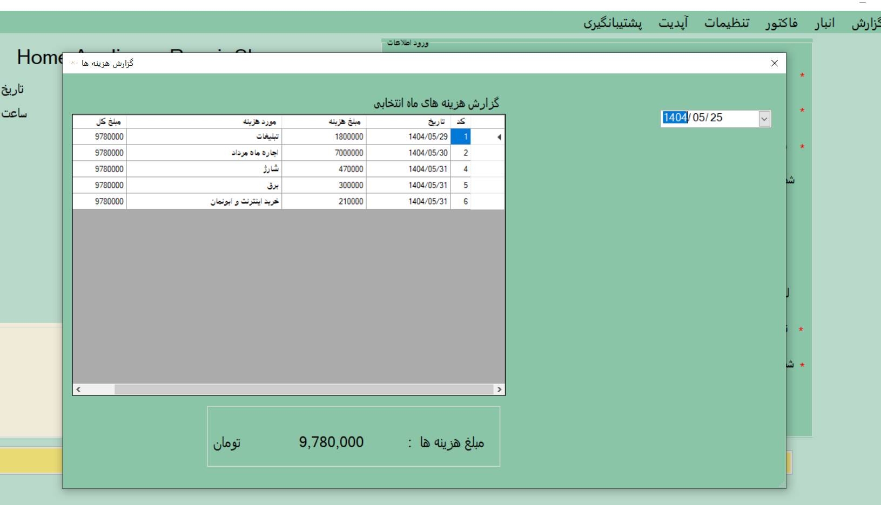881x505 pixels.
Task: Click the date cell 1404/05/30
Action: [x=408, y=153]
